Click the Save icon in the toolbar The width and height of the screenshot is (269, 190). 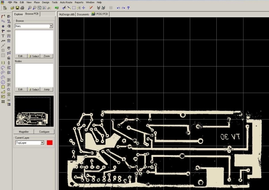[x=17, y=8]
